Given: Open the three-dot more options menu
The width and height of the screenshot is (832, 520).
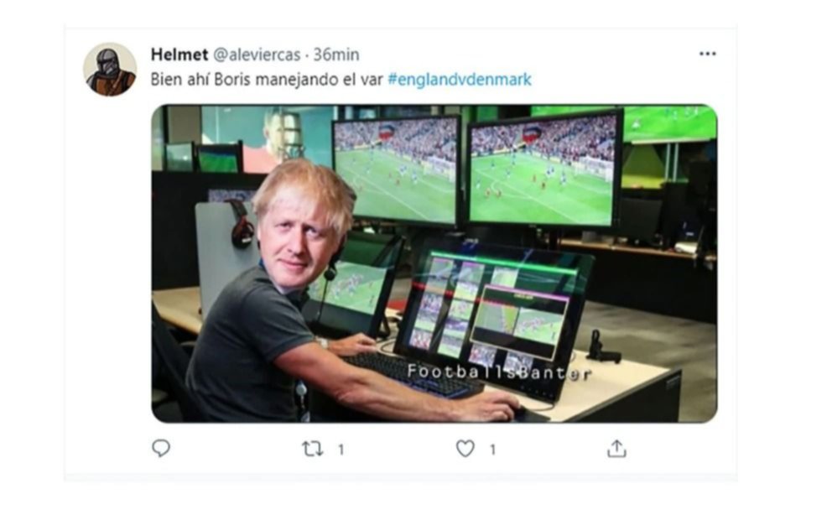Looking at the screenshot, I should click(x=707, y=54).
